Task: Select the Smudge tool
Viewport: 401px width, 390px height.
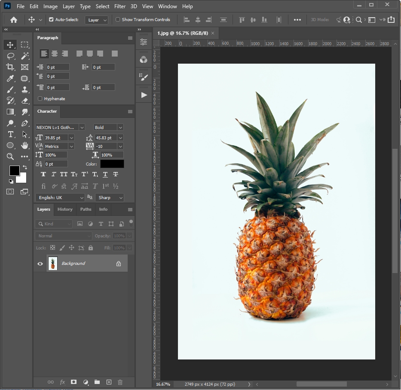Action: [x=24, y=112]
